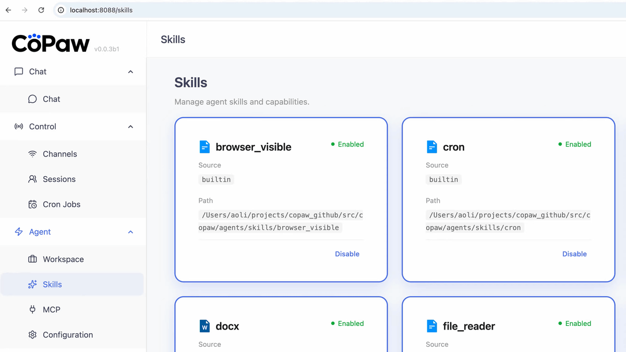Click the docx Word document icon
Viewport: 626px width, 352px height.
point(204,326)
